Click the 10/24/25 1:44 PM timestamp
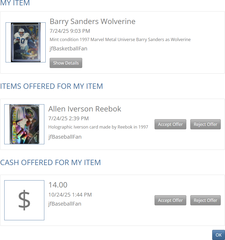Viewport: 225px width, 240px height. (x=70, y=195)
